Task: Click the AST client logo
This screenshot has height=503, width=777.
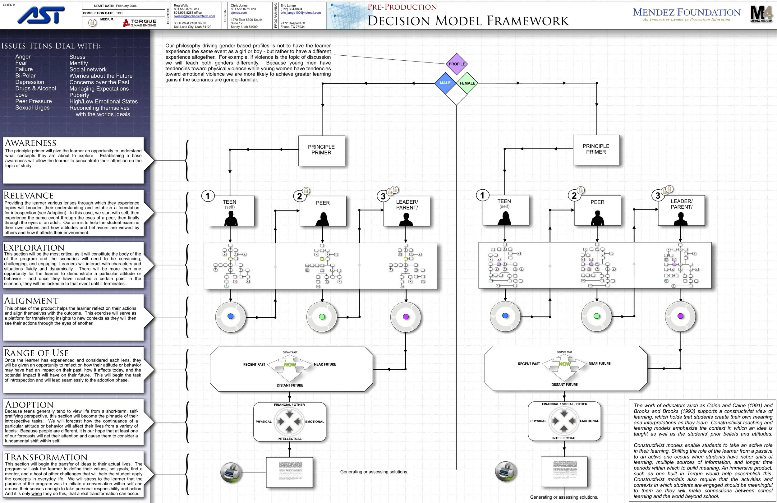Action: pyautogui.click(x=41, y=15)
